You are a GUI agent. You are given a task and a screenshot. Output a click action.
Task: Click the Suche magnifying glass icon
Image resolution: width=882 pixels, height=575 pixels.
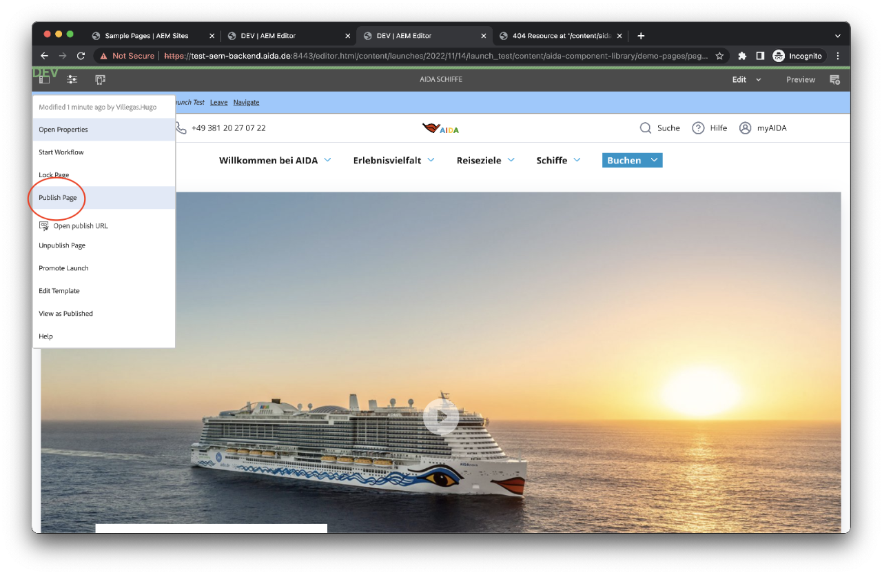[646, 128]
